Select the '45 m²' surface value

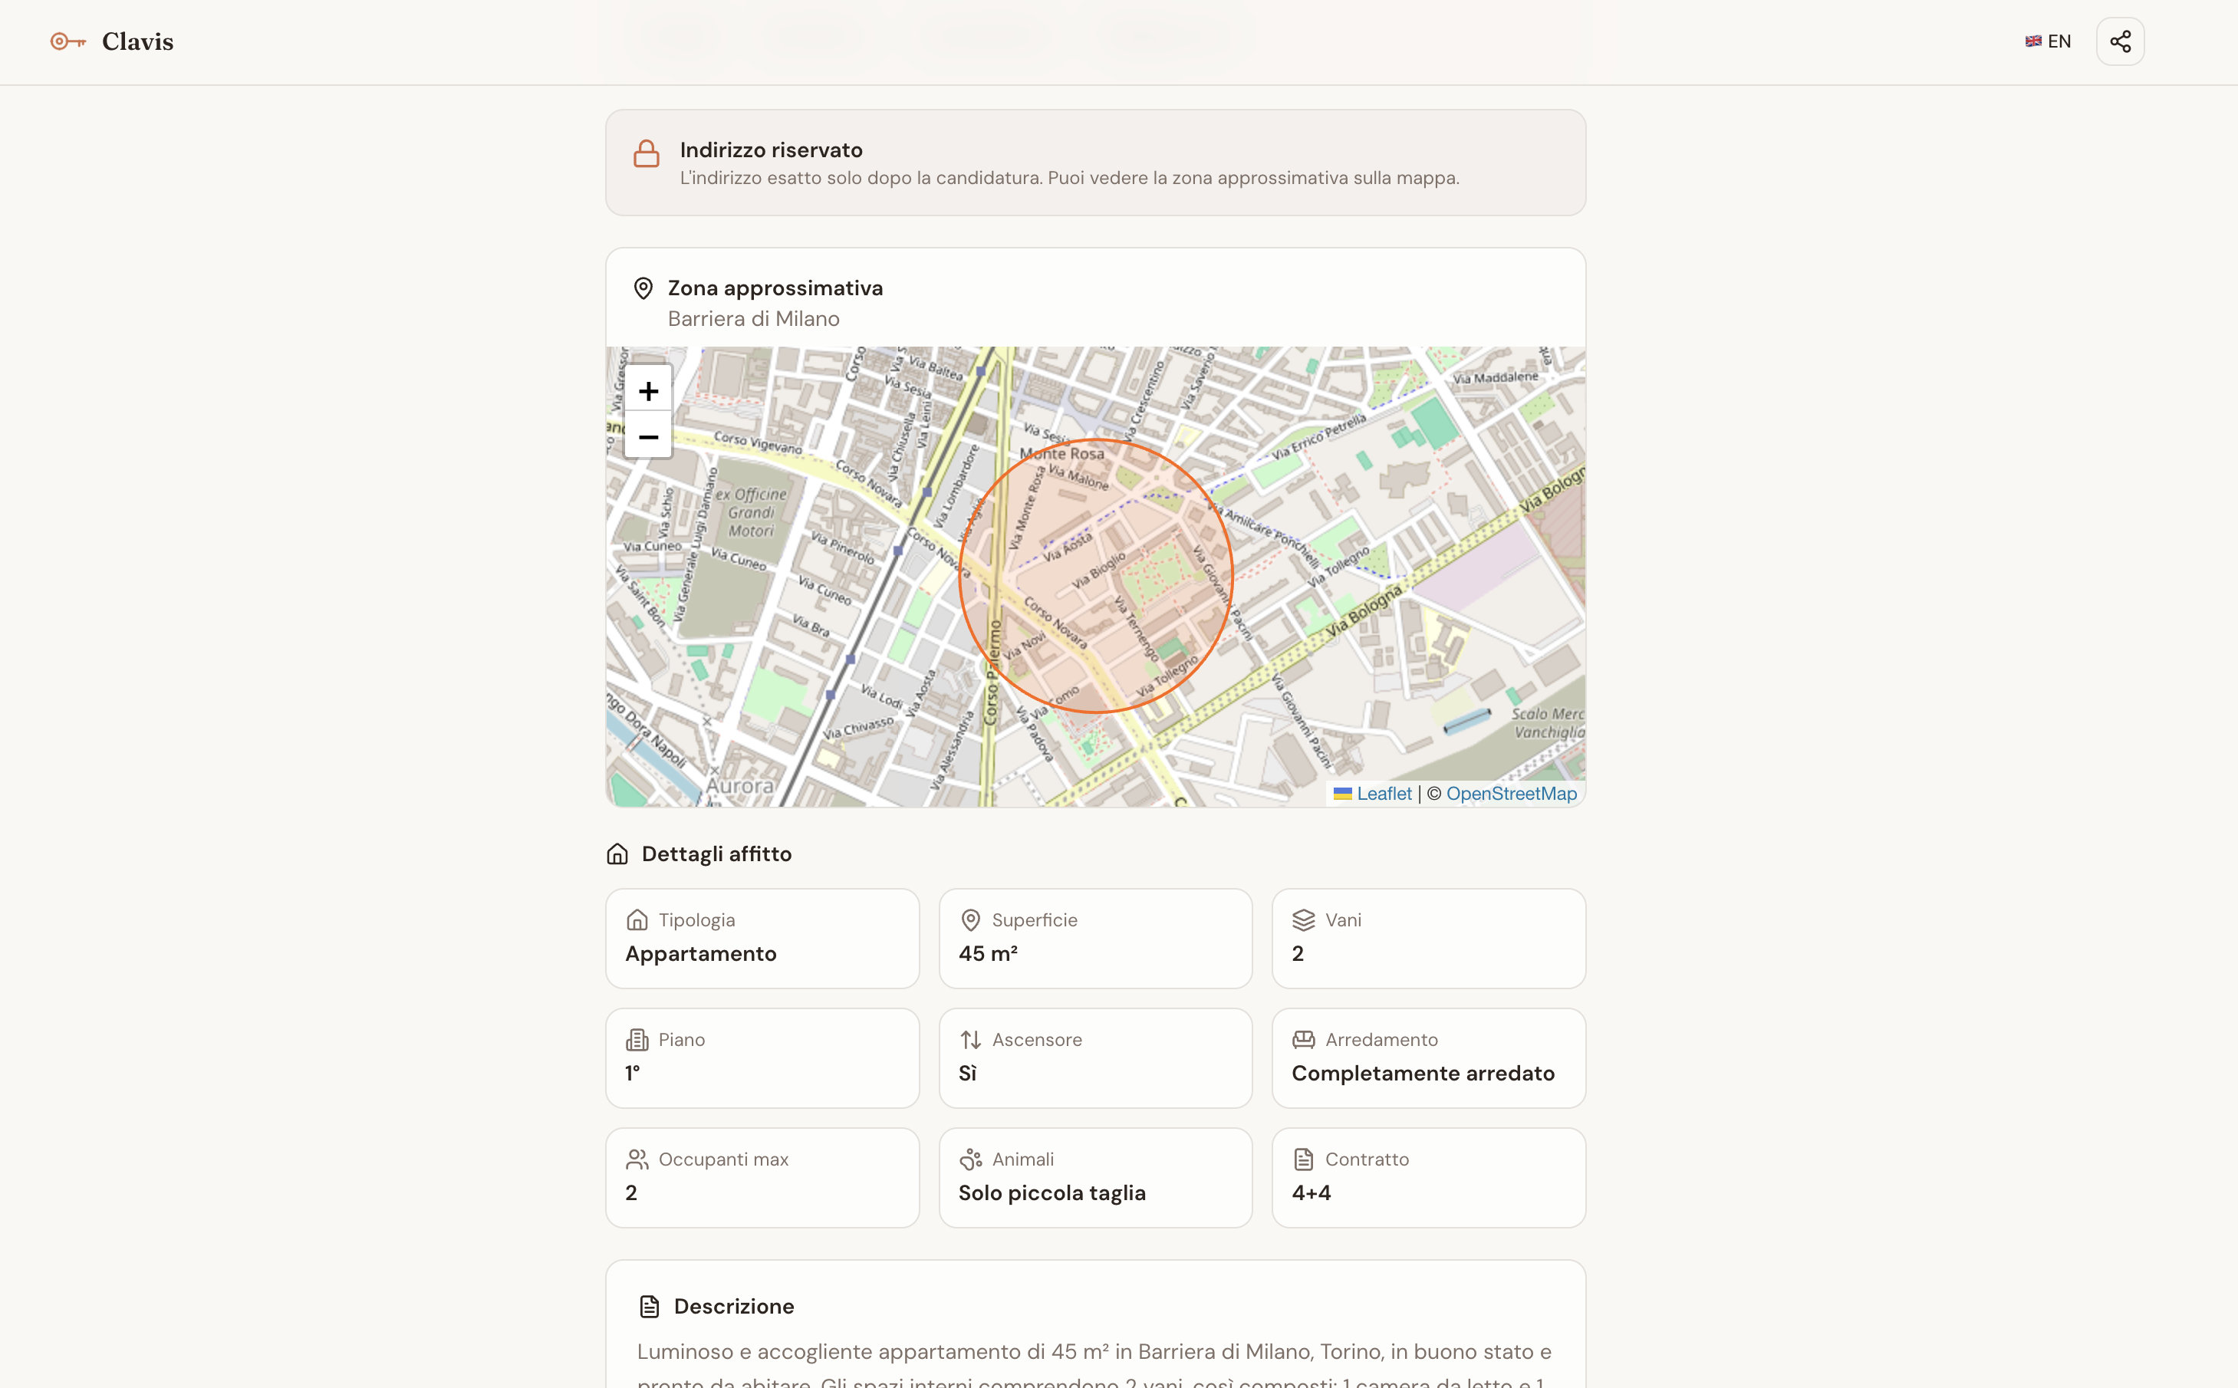click(x=988, y=954)
